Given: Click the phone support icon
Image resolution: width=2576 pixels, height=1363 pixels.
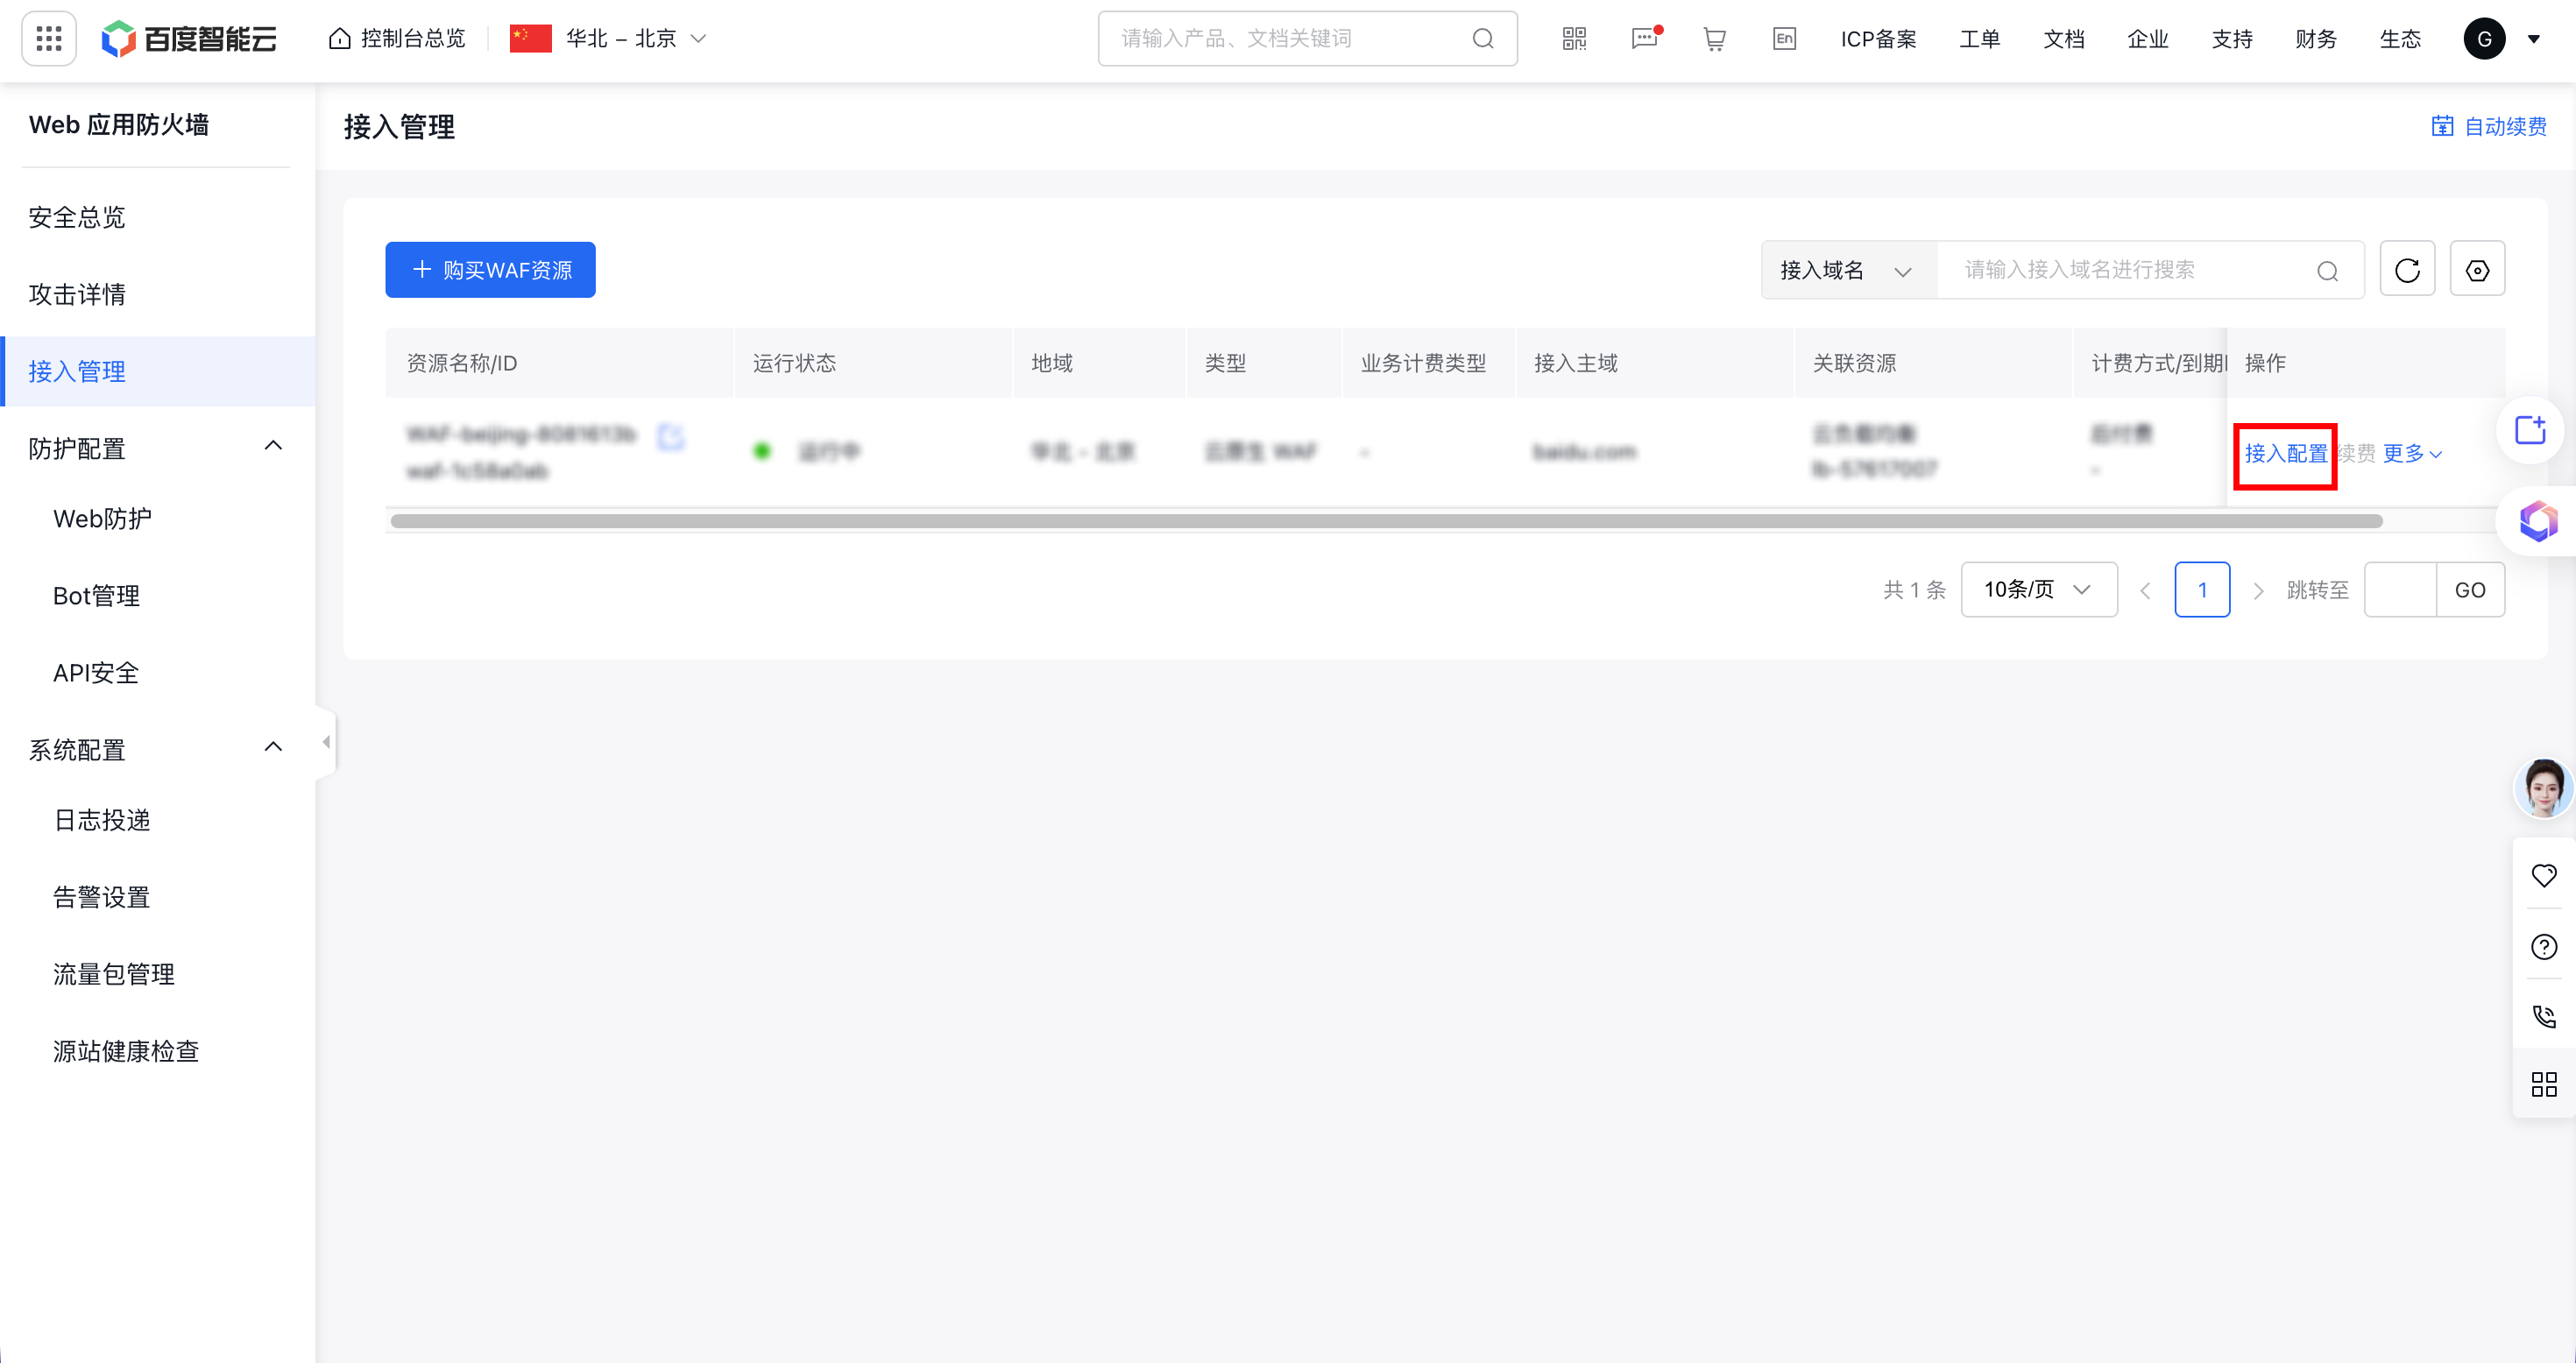Looking at the screenshot, I should tap(2544, 1017).
